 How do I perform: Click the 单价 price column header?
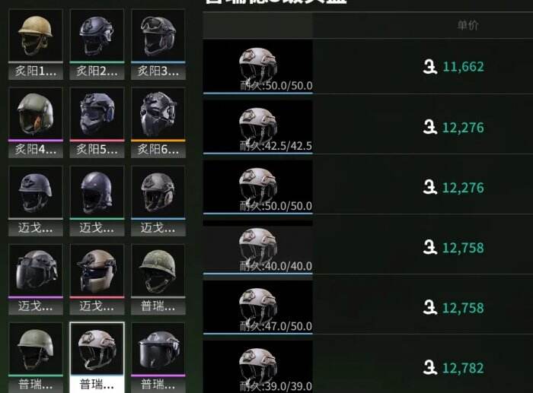coord(468,25)
